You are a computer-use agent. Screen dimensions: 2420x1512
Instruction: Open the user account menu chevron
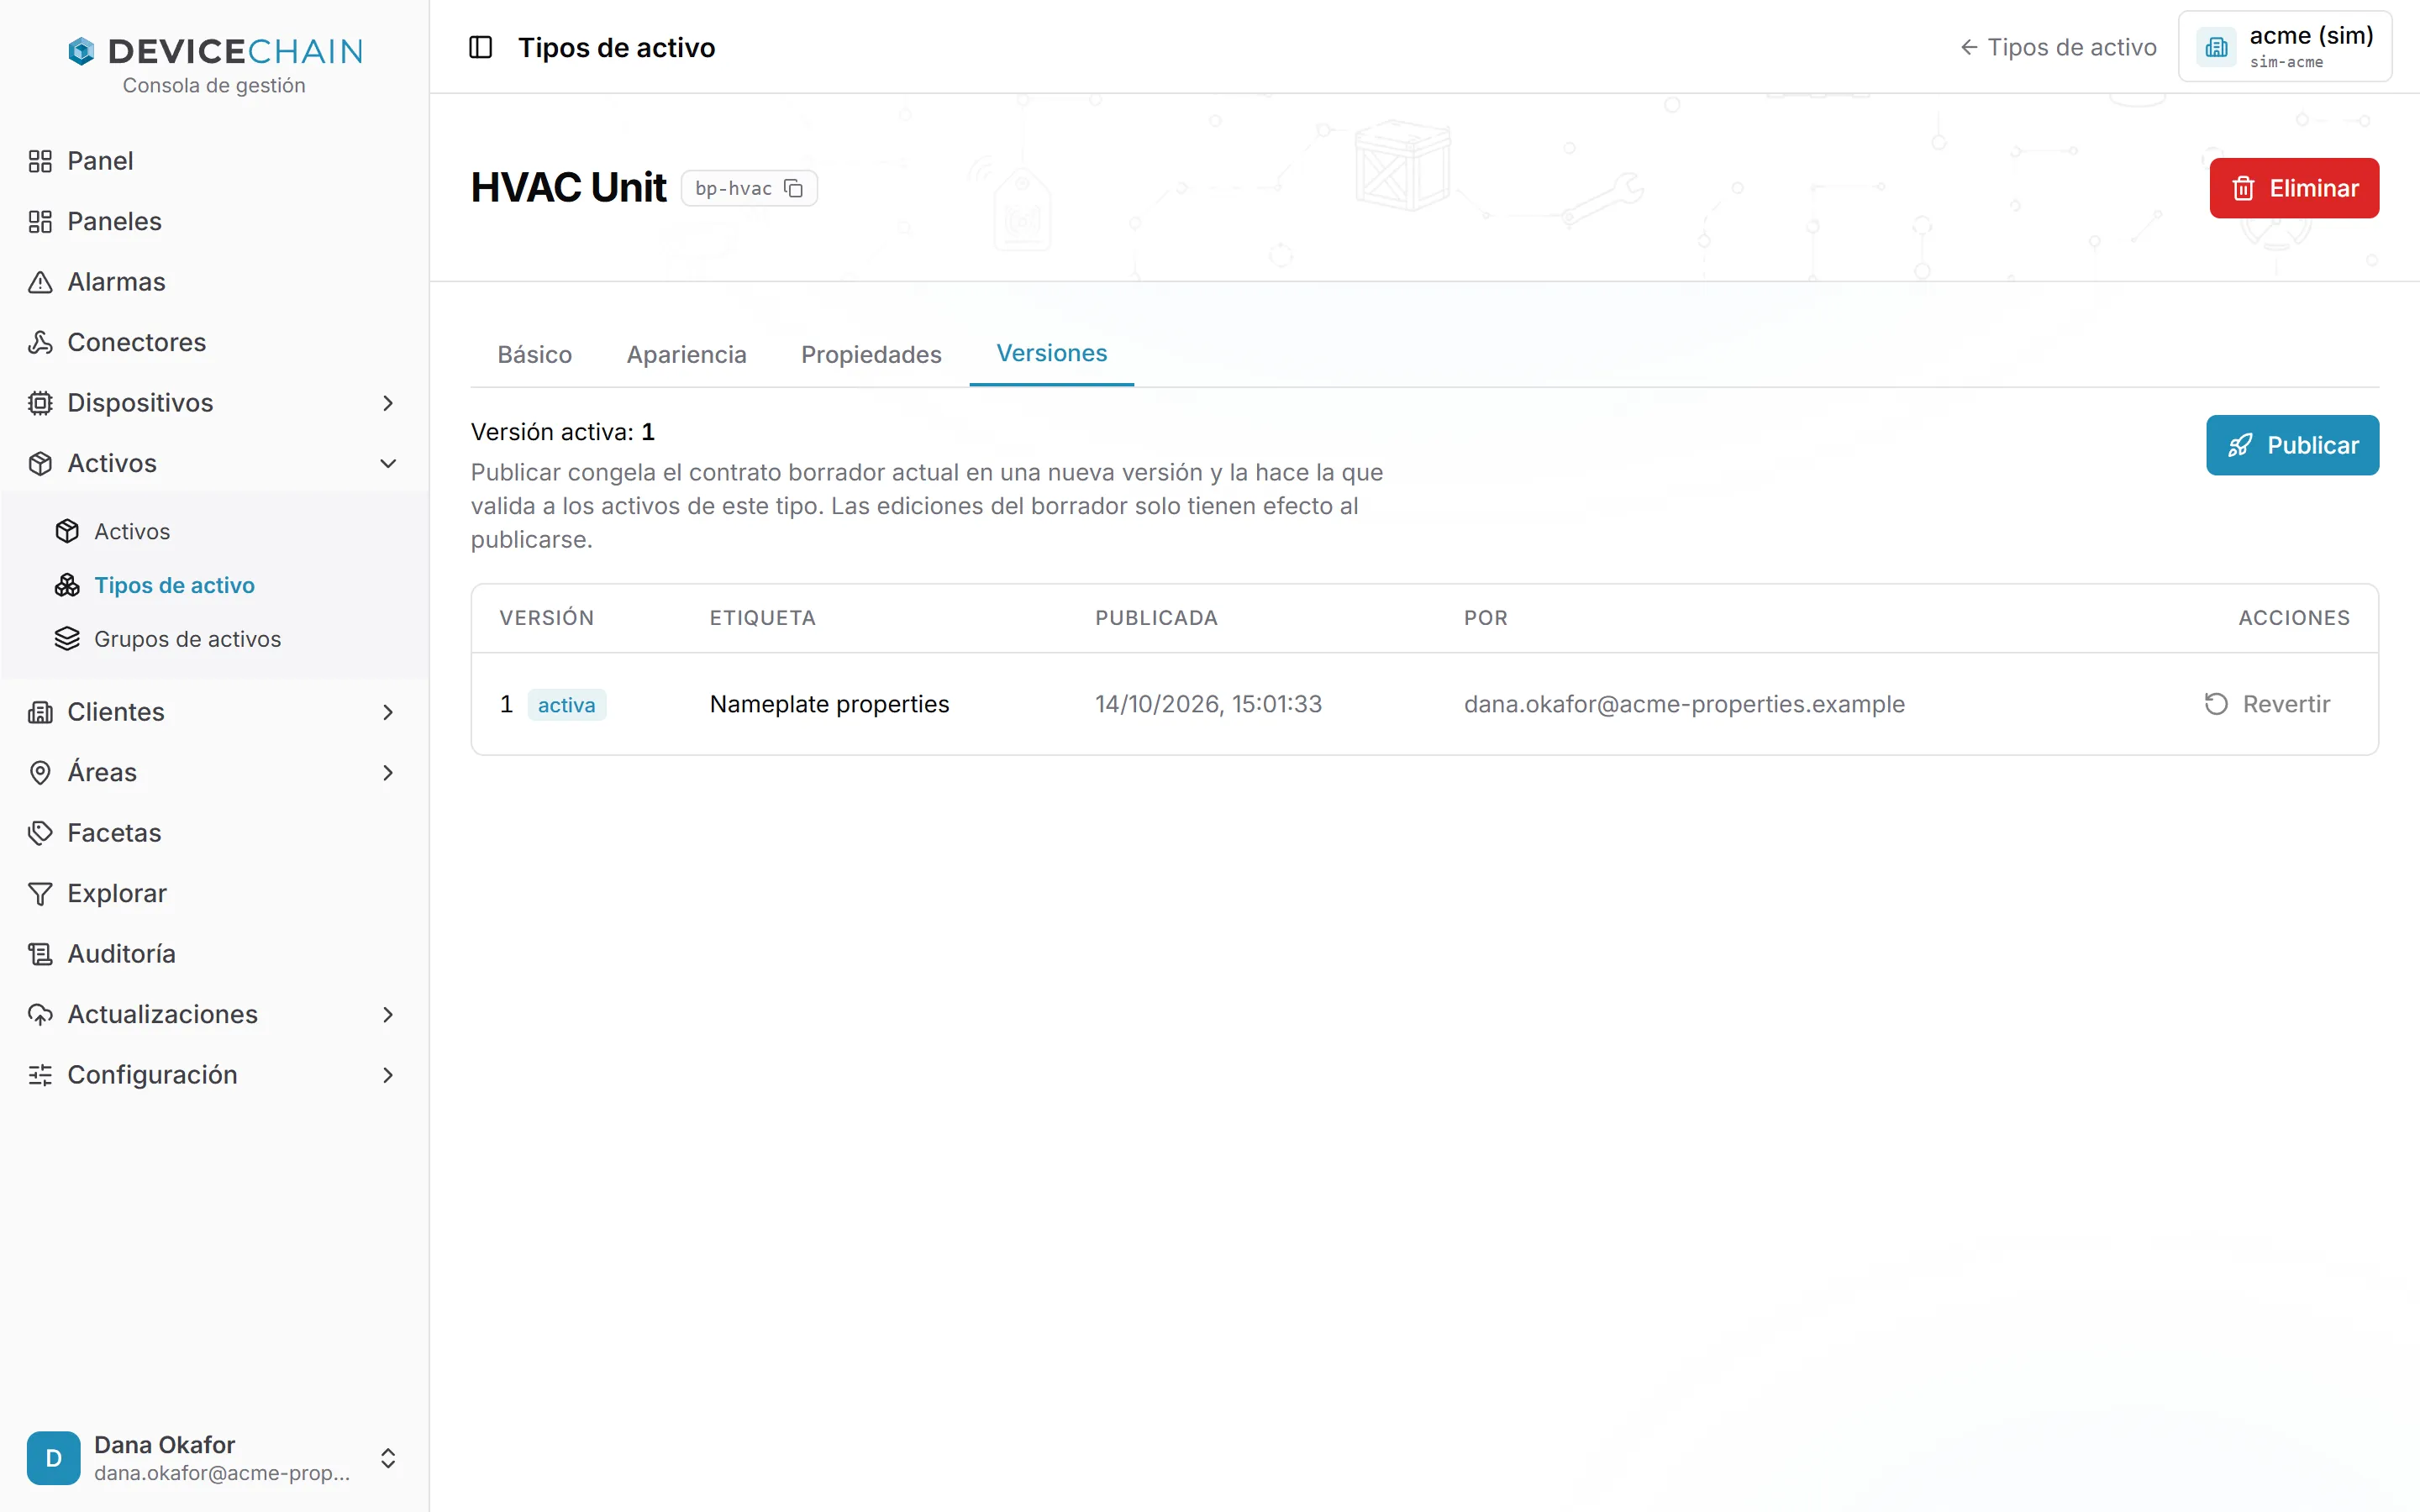pos(388,1458)
